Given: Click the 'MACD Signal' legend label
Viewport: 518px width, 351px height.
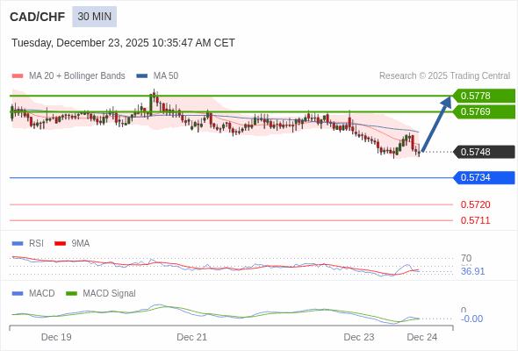Looking at the screenshot, I should click(110, 294).
